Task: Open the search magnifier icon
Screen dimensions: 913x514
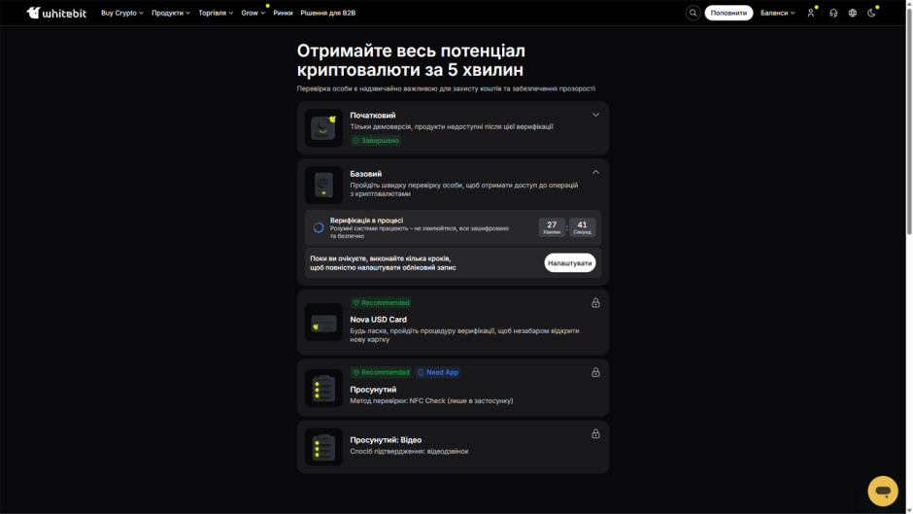Action: 693,13
